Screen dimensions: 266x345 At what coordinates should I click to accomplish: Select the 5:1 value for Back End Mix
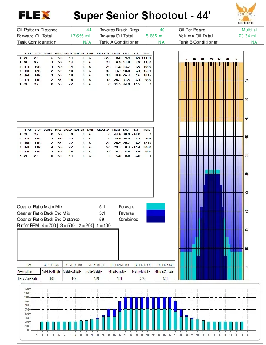pyautogui.click(x=102, y=213)
